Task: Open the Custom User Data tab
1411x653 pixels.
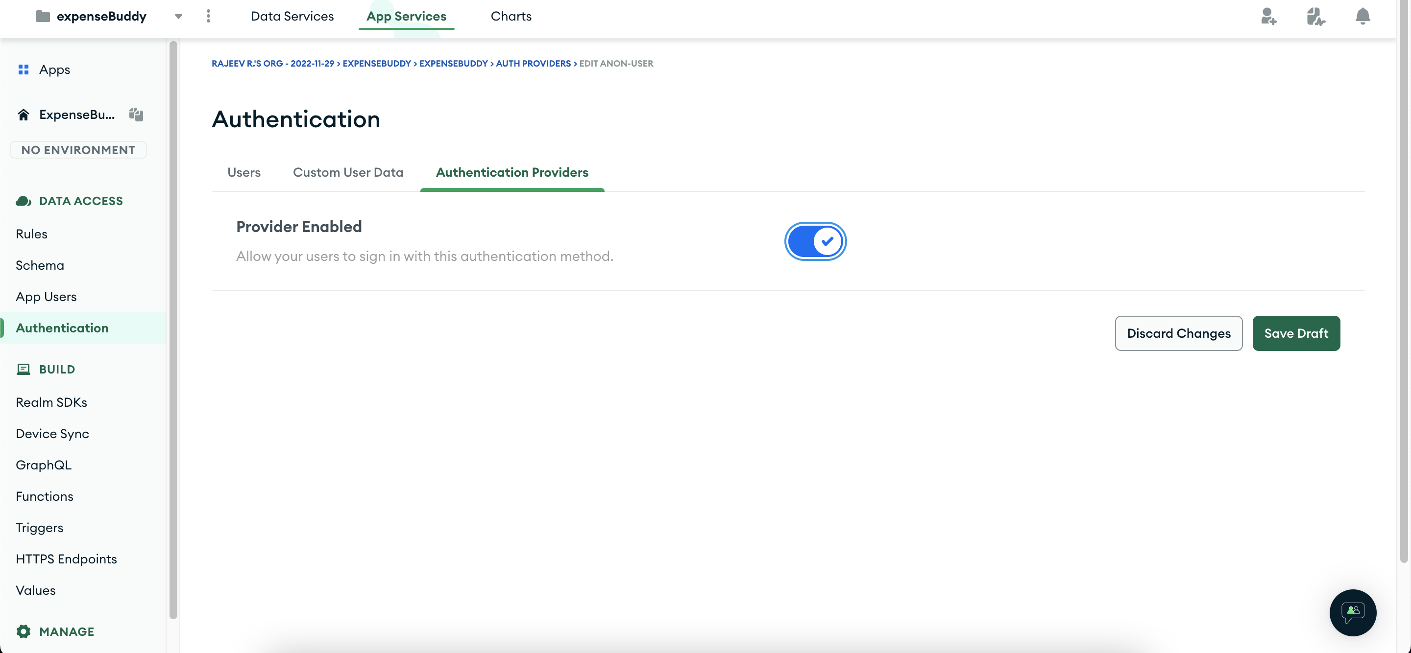Action: coord(348,172)
